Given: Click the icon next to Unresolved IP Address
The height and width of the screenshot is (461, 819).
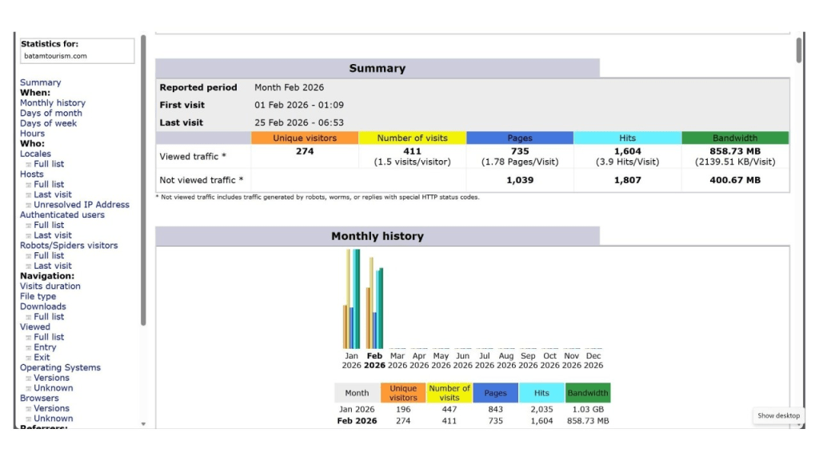Looking at the screenshot, I should [29, 205].
